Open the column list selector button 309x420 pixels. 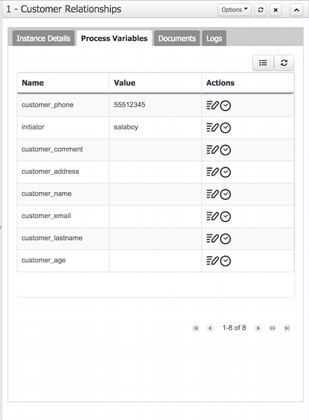(x=263, y=63)
